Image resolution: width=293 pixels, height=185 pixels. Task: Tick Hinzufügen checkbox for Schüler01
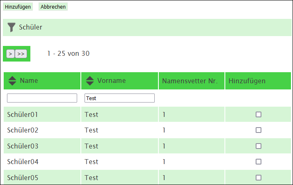point(259,114)
